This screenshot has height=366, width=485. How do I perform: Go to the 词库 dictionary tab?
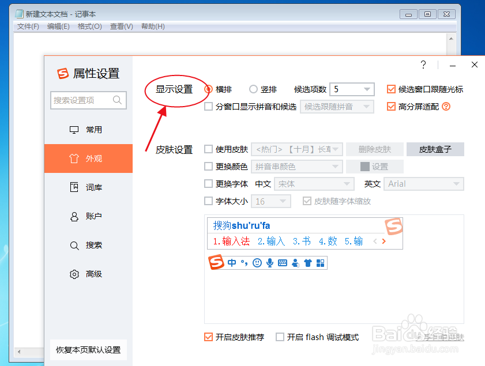[x=88, y=187]
